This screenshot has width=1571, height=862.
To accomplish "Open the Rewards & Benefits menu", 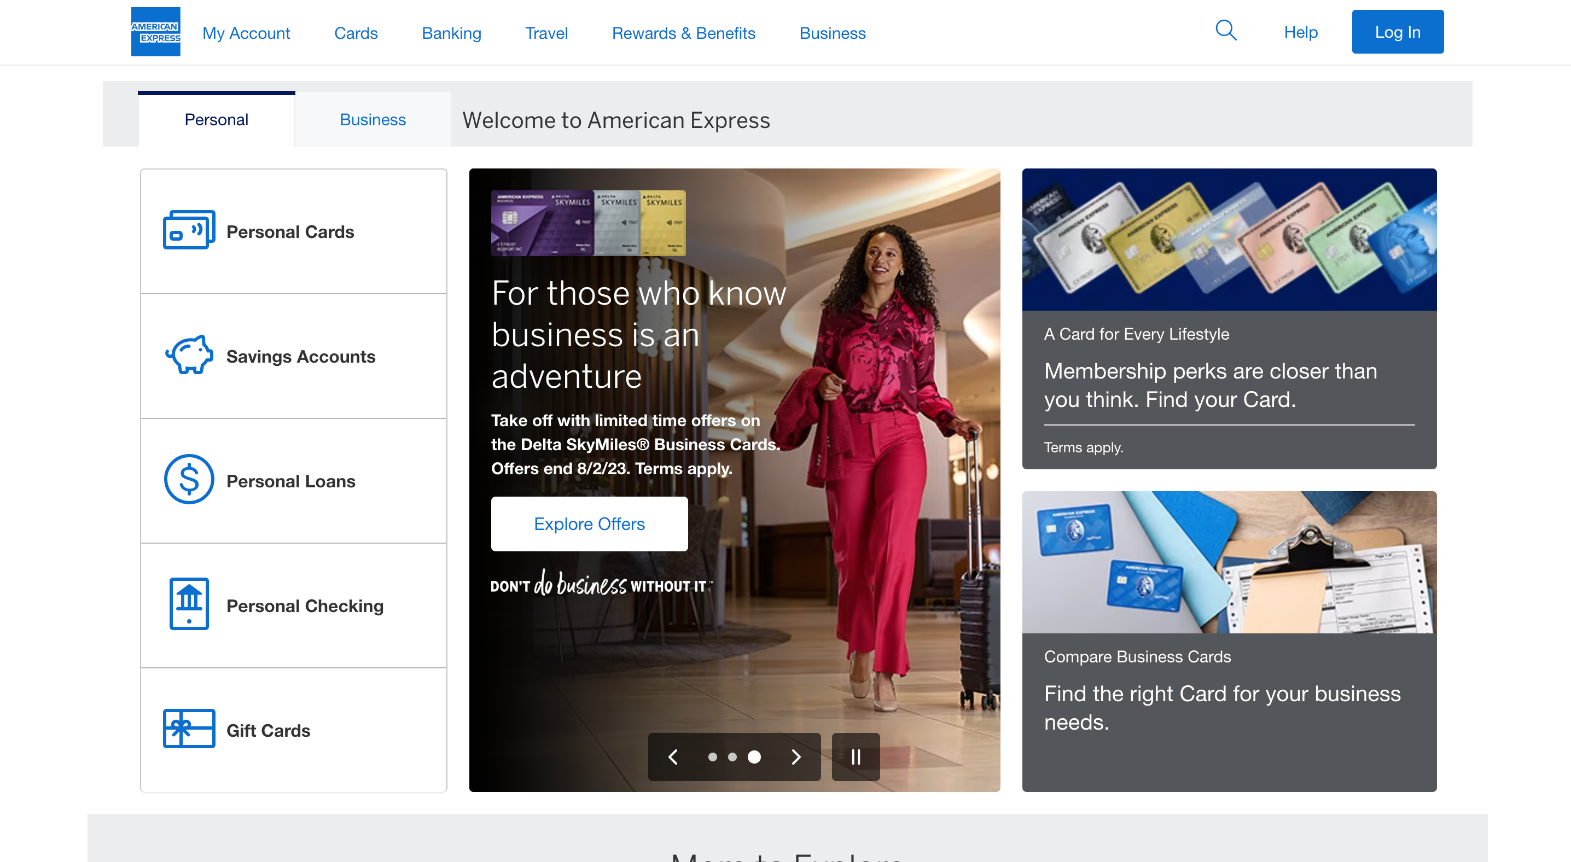I will point(684,33).
